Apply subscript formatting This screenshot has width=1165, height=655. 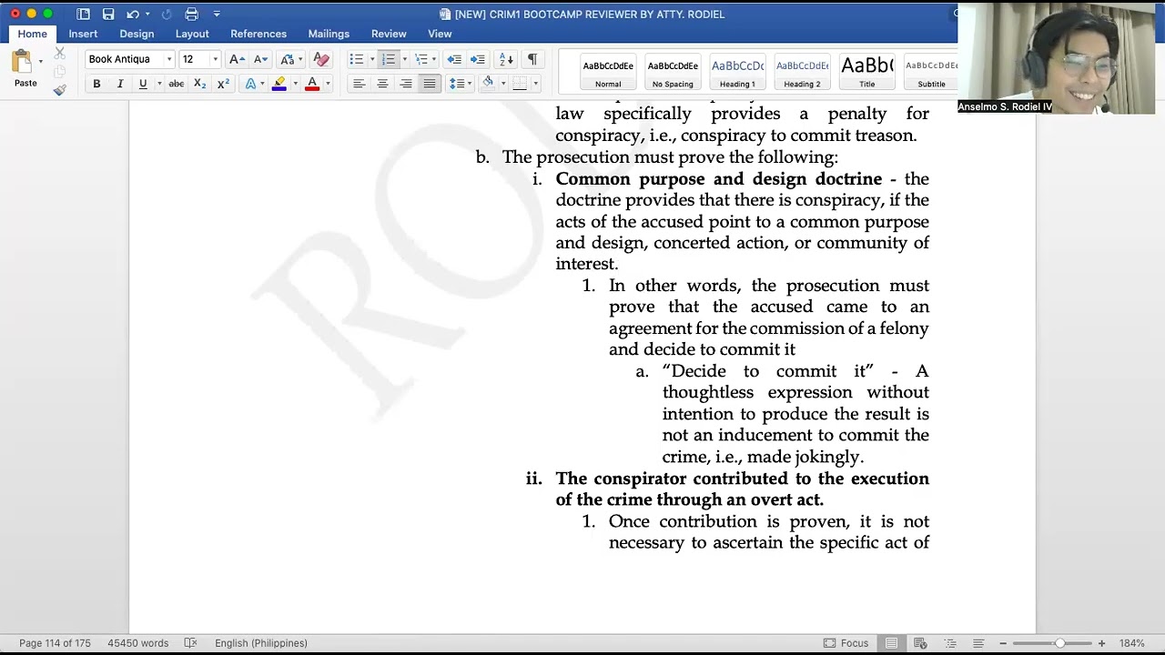click(x=200, y=84)
